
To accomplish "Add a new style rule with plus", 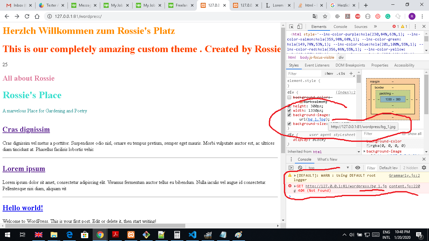I will click(351, 73).
